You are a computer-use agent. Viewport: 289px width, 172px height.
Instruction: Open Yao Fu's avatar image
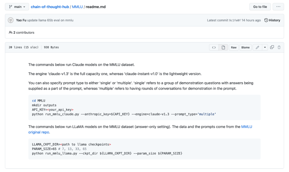11,20
